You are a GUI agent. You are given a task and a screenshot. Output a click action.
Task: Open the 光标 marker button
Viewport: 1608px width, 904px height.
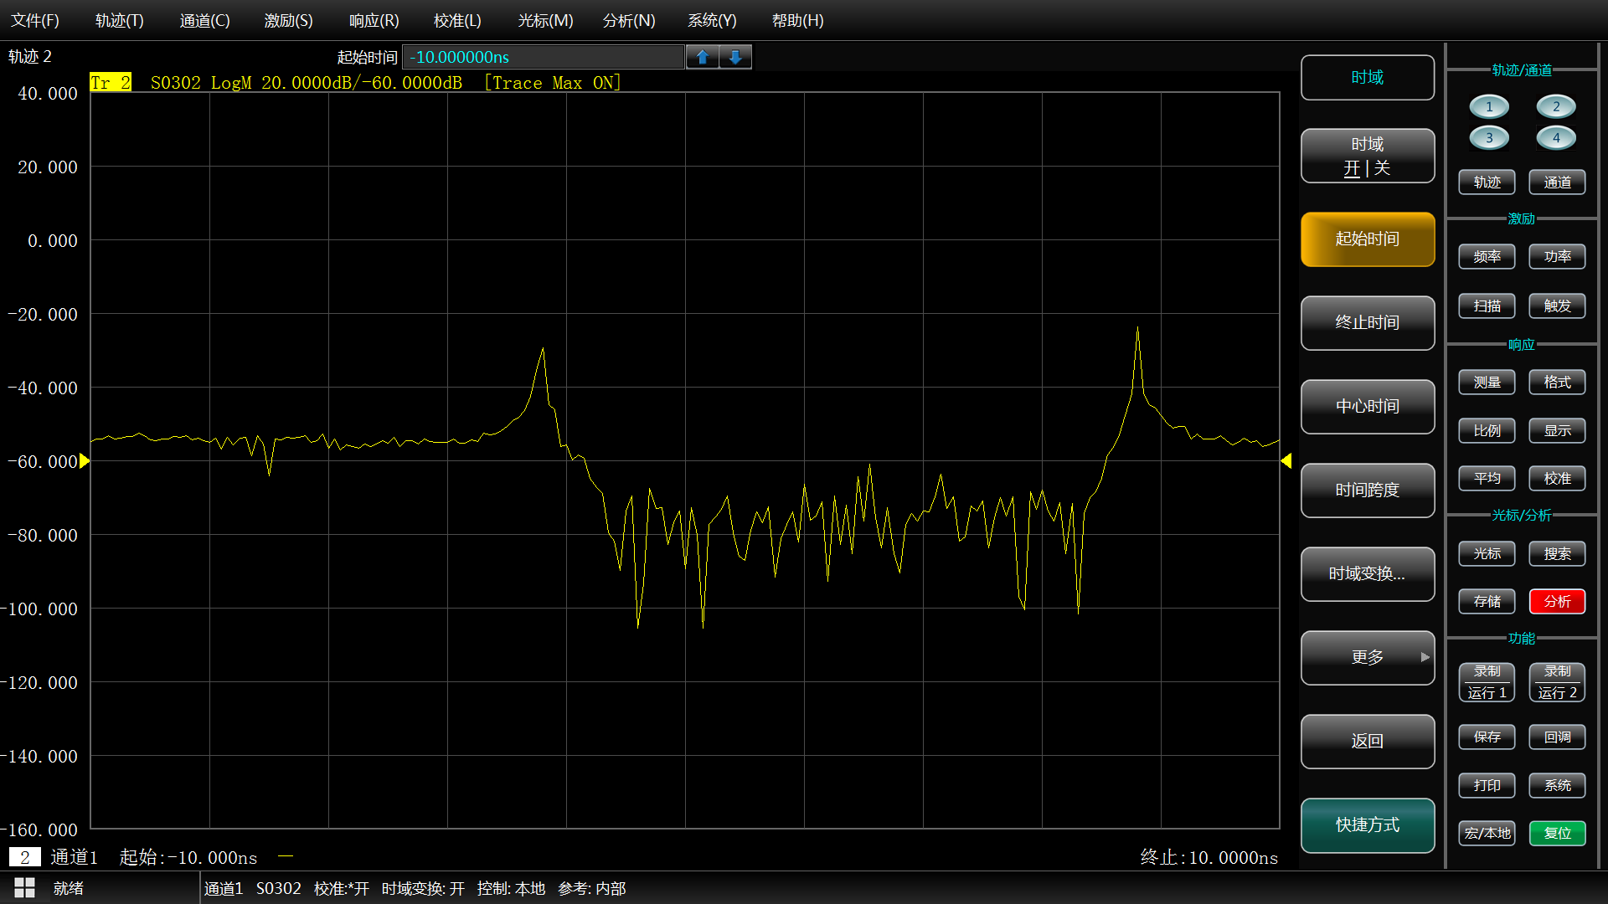point(1487,554)
